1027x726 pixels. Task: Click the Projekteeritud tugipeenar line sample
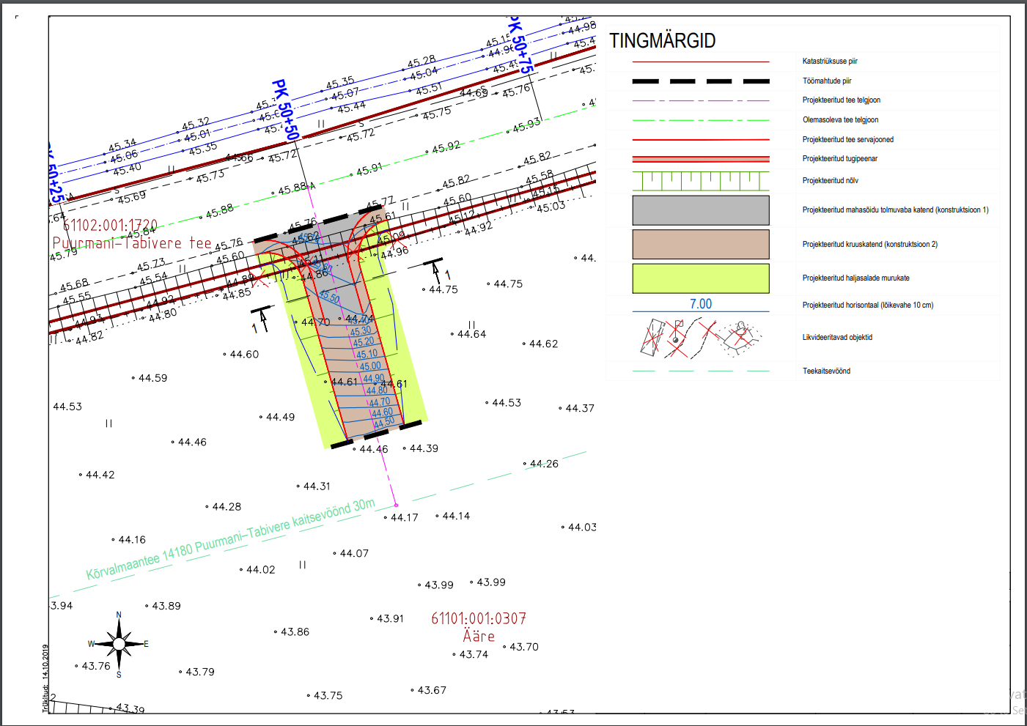tap(701, 159)
